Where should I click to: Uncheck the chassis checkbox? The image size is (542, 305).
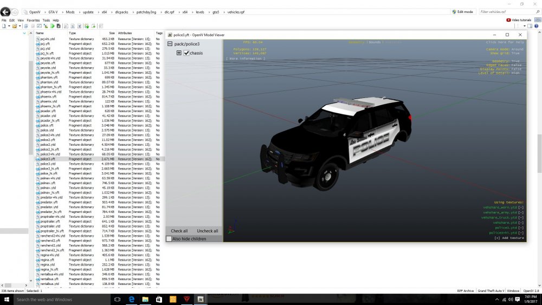(x=186, y=53)
